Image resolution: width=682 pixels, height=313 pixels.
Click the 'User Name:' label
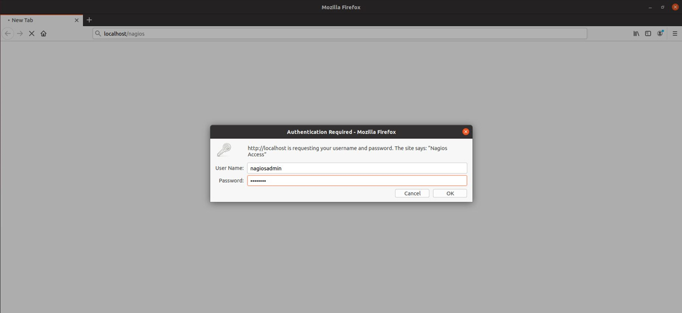pos(229,168)
